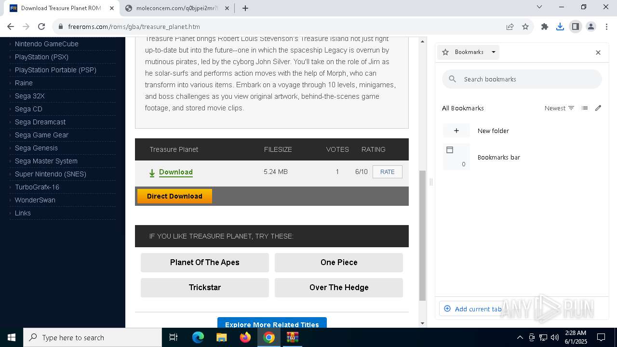Open the notification center icon
This screenshot has width=617, height=347.
click(601, 337)
